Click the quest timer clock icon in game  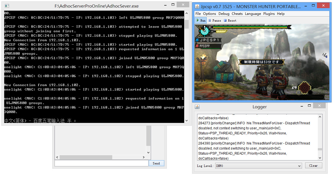[x=205, y=31]
